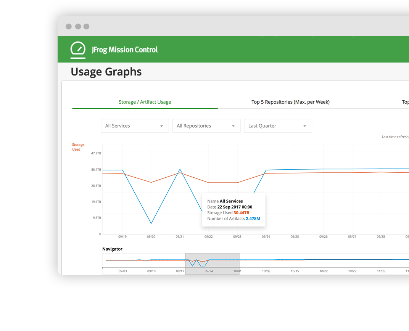Click the 22 Sep 2017 00:00 tooltip date
Screen dimensions: 409x331
pos(235,207)
